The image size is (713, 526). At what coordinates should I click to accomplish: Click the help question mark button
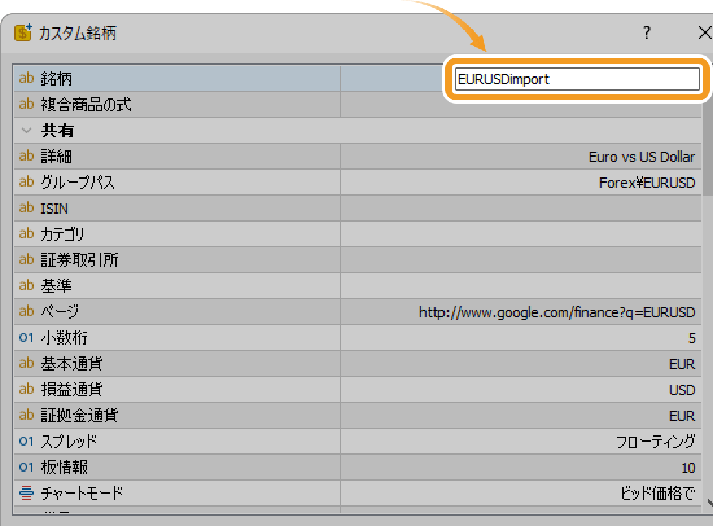[647, 33]
